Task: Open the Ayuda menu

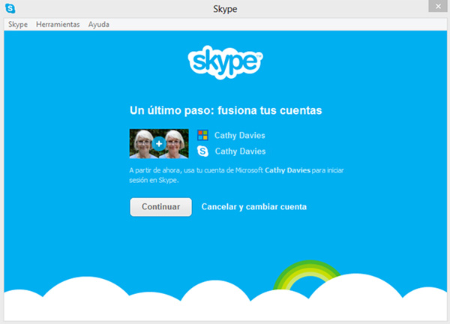Action: pyautogui.click(x=99, y=25)
